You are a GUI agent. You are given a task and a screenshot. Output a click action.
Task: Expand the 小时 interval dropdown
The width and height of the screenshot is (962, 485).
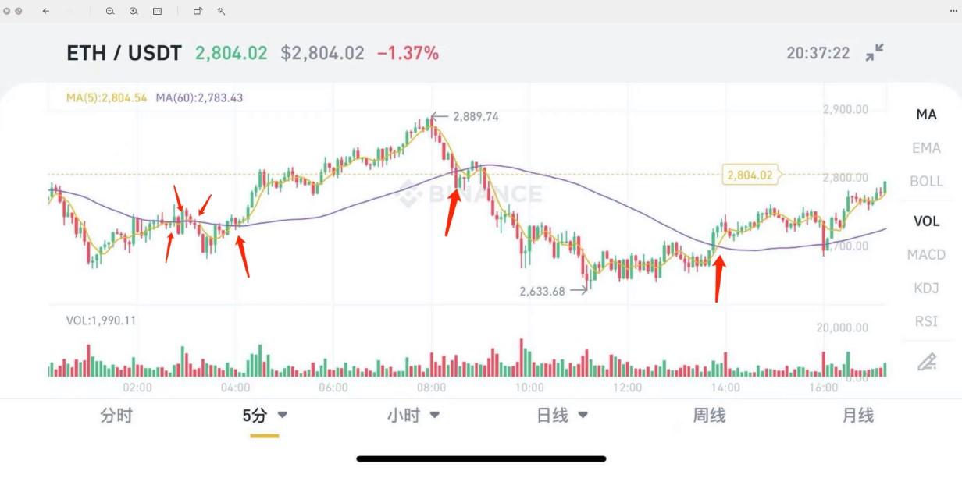(435, 416)
